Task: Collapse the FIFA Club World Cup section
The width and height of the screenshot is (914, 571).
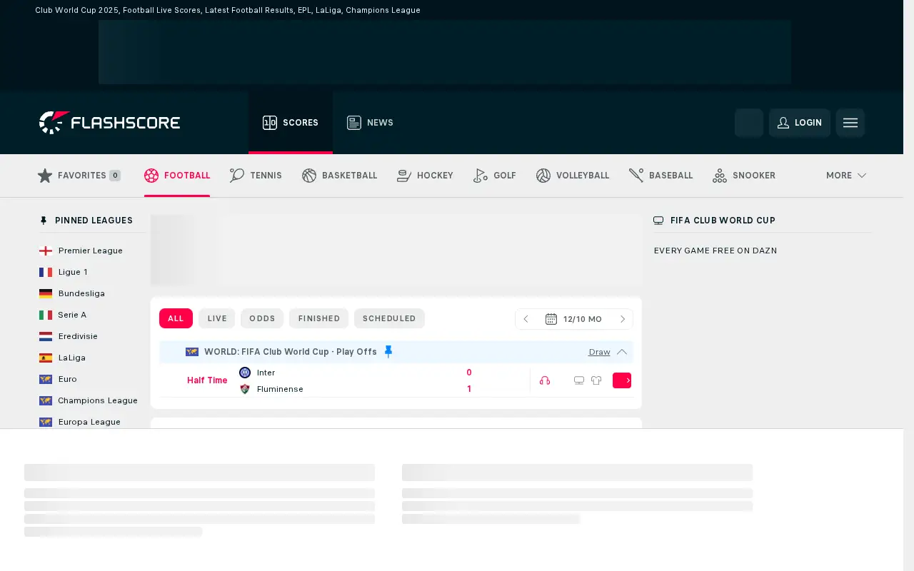Action: click(622, 352)
